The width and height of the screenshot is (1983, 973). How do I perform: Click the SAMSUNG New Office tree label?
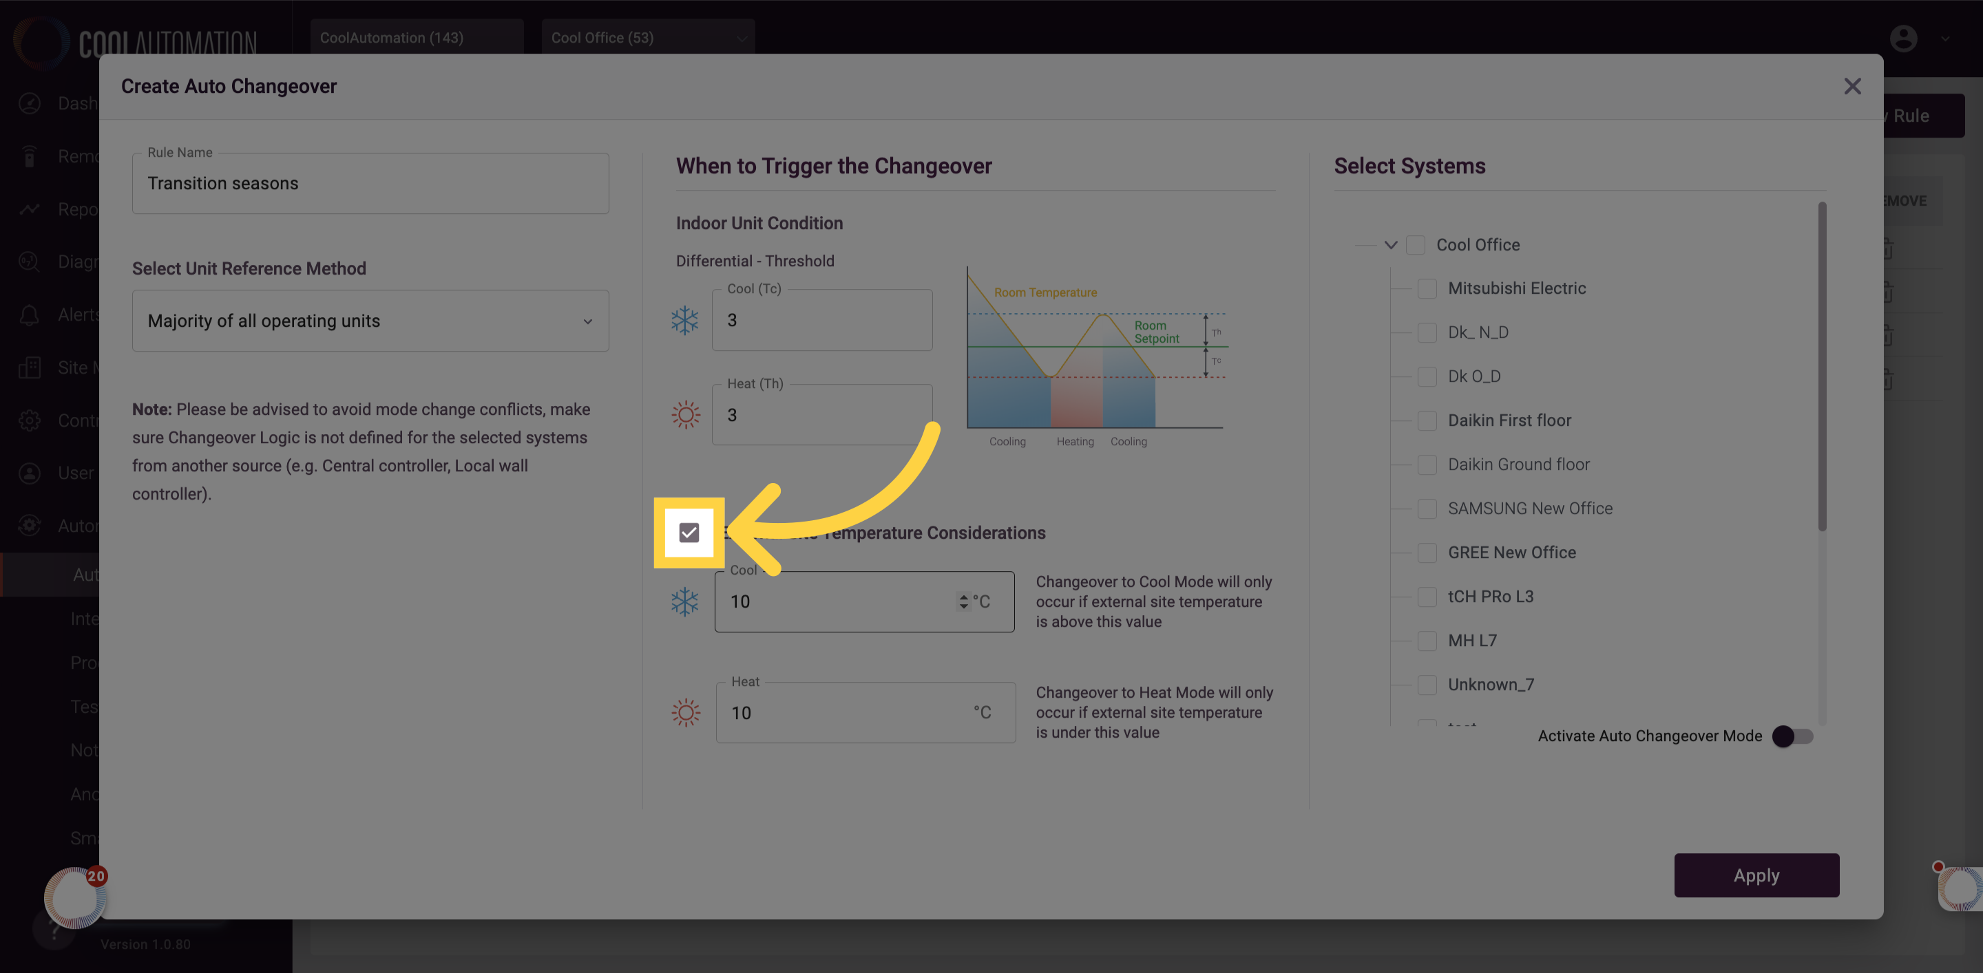tap(1529, 509)
